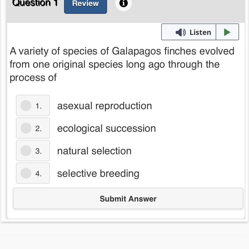Click the speaker icon in Listen
249x249 pixels.
[180, 32]
